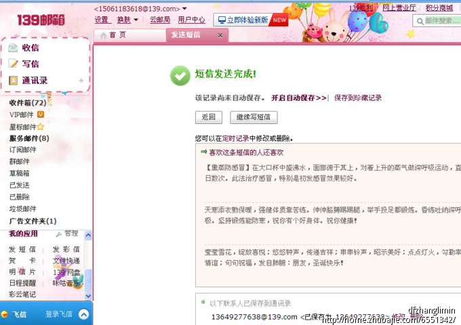Image resolution: width=461 pixels, height=325 pixels.
Task: Open 收信 inbox mail icon
Action: (13, 47)
